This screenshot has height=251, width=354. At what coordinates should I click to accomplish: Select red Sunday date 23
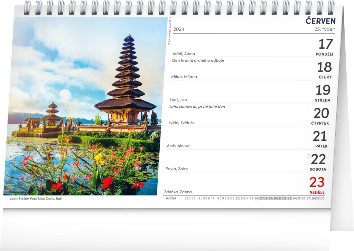coord(317,182)
